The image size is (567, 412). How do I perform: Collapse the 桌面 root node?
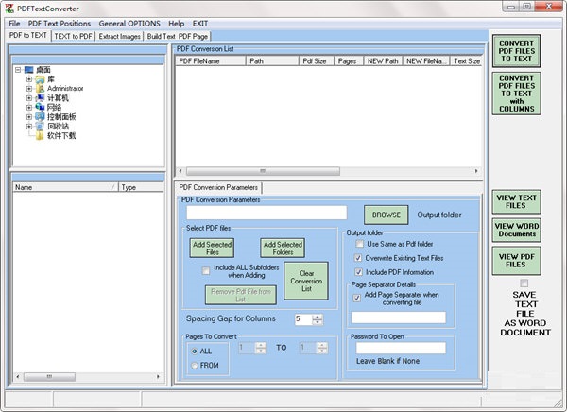pos(18,70)
